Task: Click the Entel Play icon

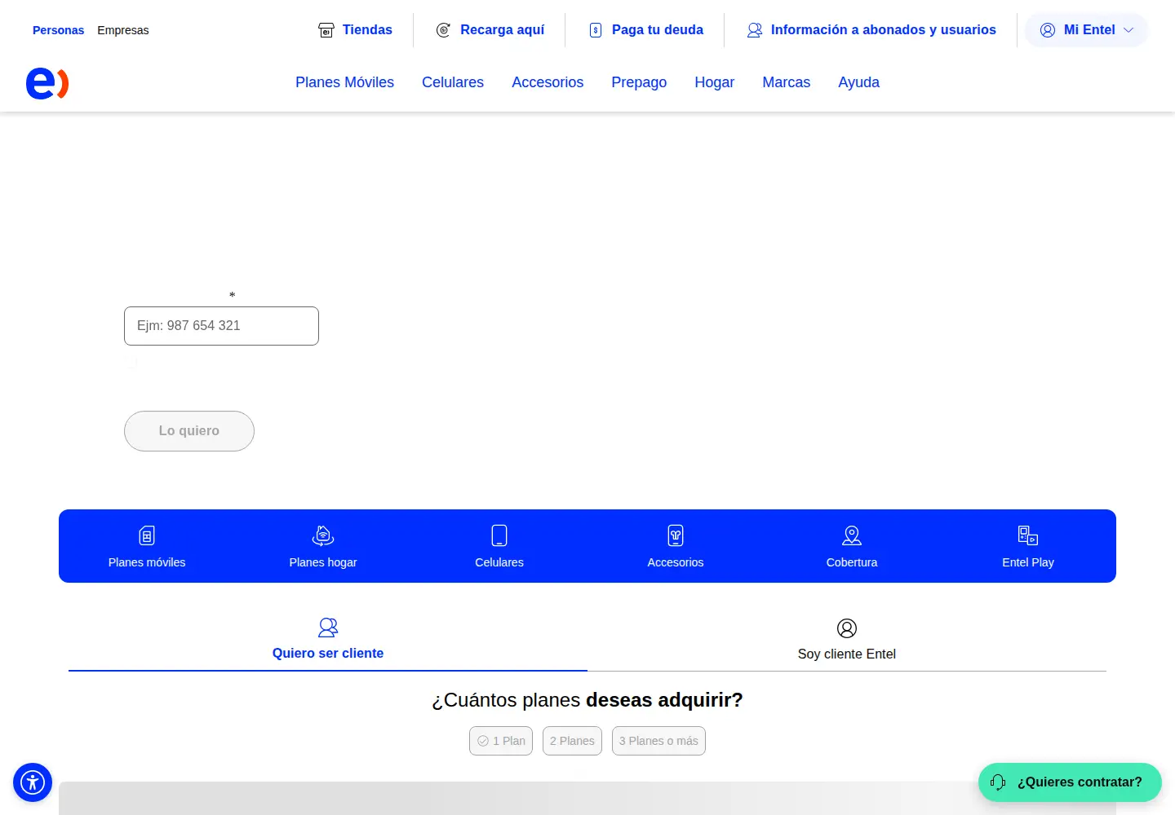Action: click(1028, 535)
